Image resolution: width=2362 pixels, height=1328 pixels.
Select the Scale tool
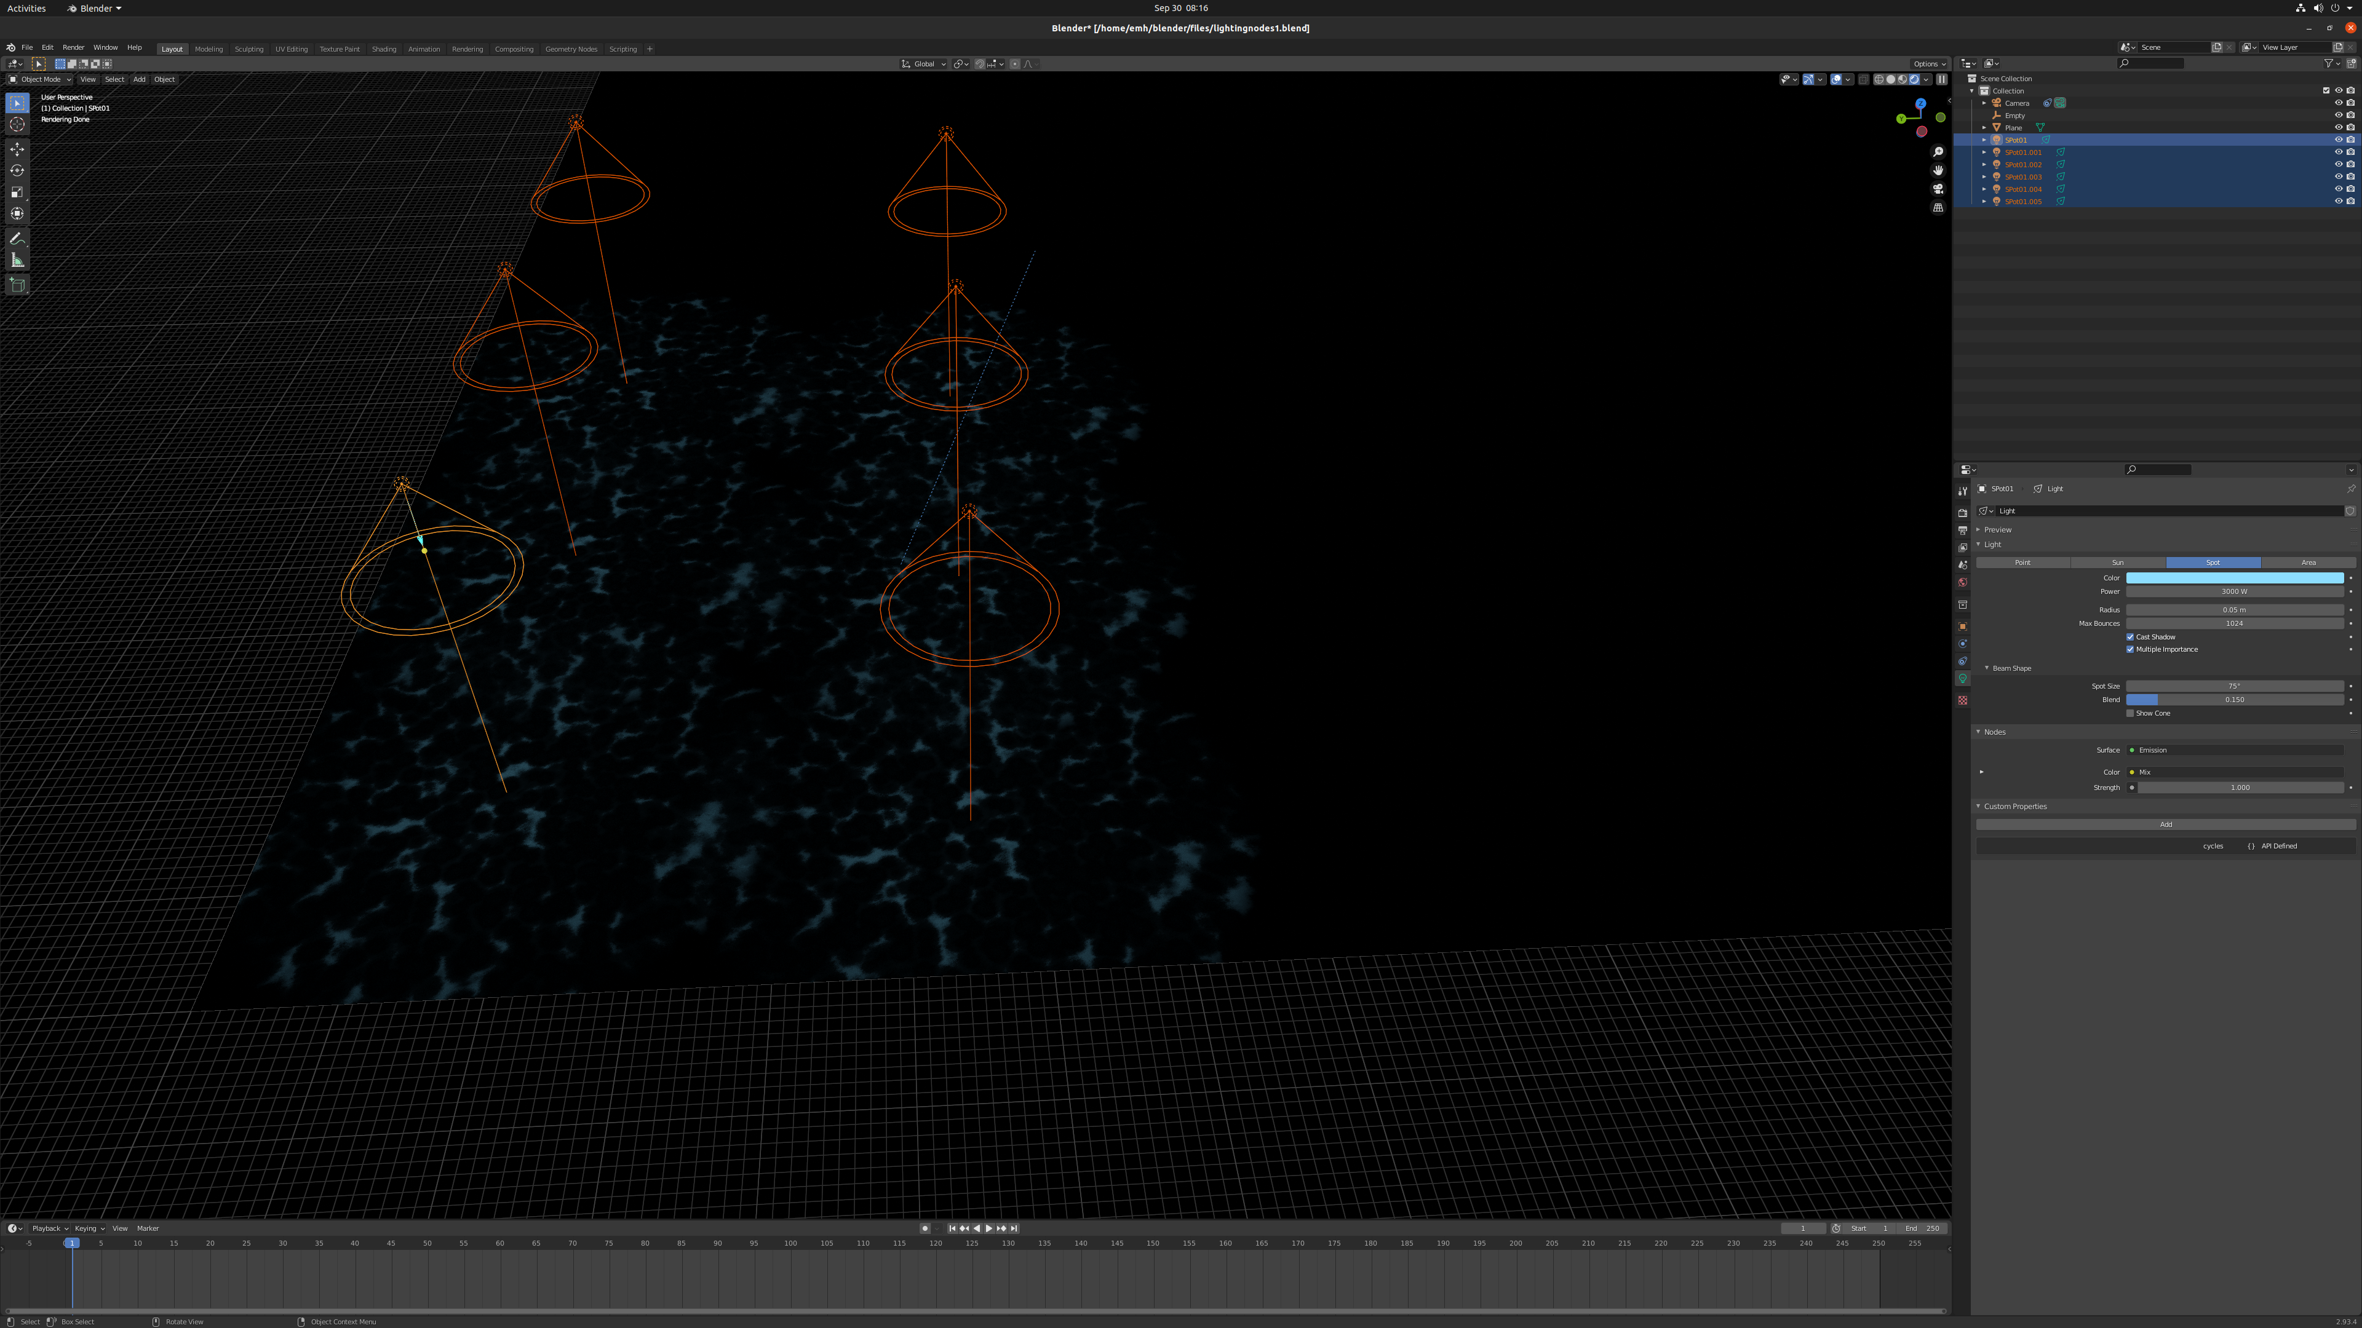[17, 192]
